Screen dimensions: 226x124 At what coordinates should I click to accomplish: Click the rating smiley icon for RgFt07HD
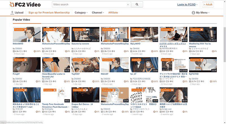point(211,81)
